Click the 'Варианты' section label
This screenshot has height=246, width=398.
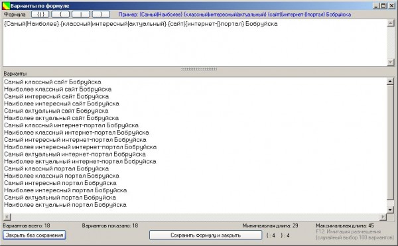tap(15, 74)
